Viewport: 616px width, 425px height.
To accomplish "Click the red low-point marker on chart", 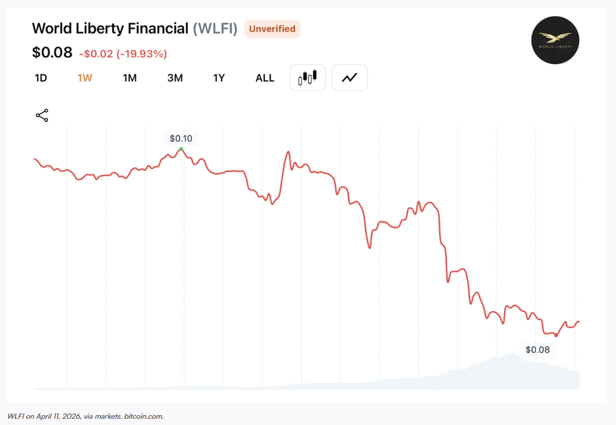I will click(556, 335).
